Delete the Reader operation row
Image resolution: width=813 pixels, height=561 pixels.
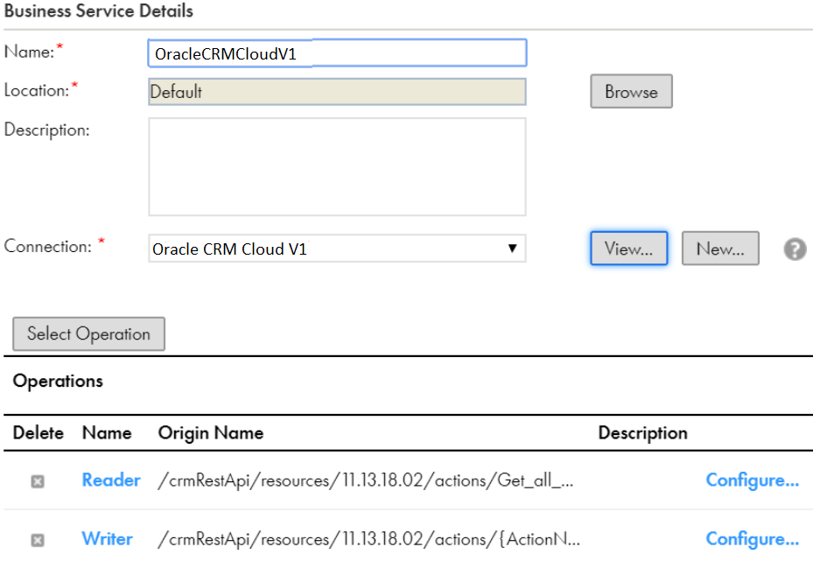pyautogui.click(x=38, y=481)
